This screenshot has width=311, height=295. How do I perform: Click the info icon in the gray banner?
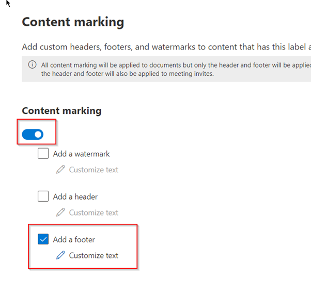[x=33, y=65]
